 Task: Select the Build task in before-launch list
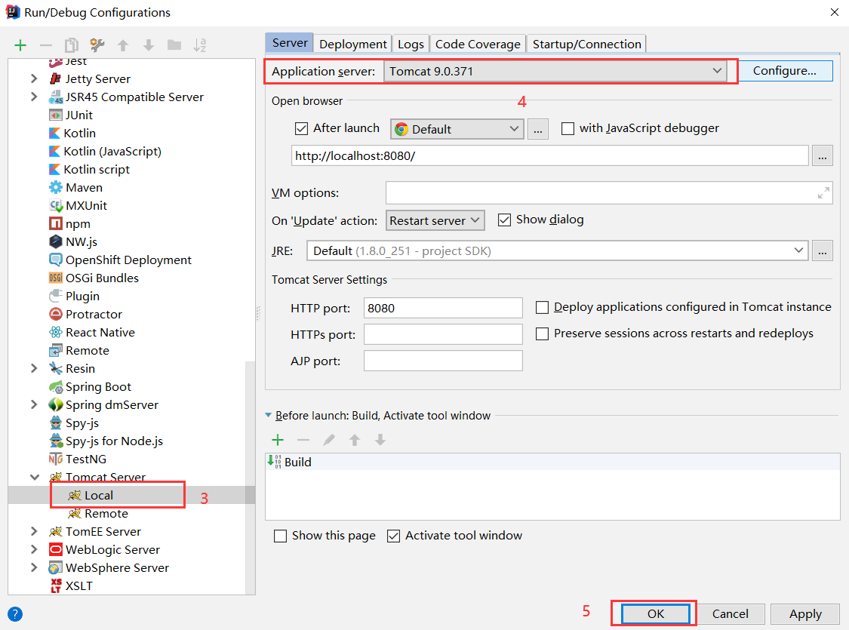(x=552, y=462)
